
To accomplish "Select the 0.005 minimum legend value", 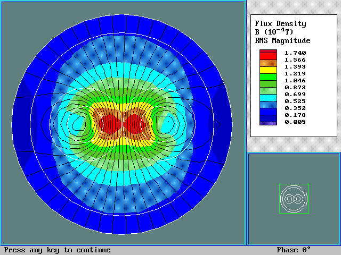I will click(x=295, y=122).
